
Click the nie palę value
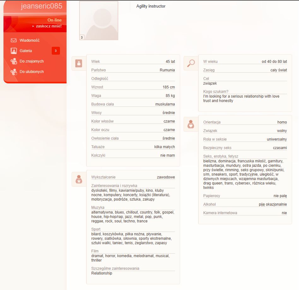[x=280, y=196]
